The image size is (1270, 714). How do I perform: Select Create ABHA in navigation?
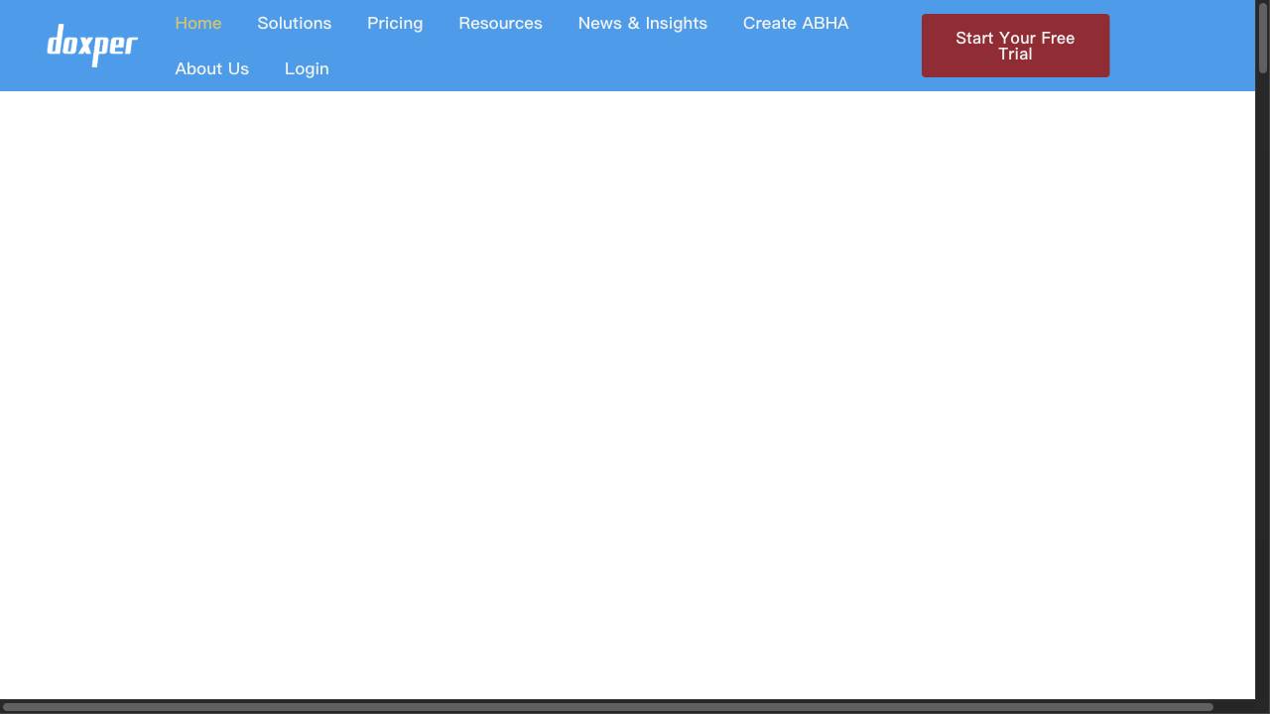(796, 23)
